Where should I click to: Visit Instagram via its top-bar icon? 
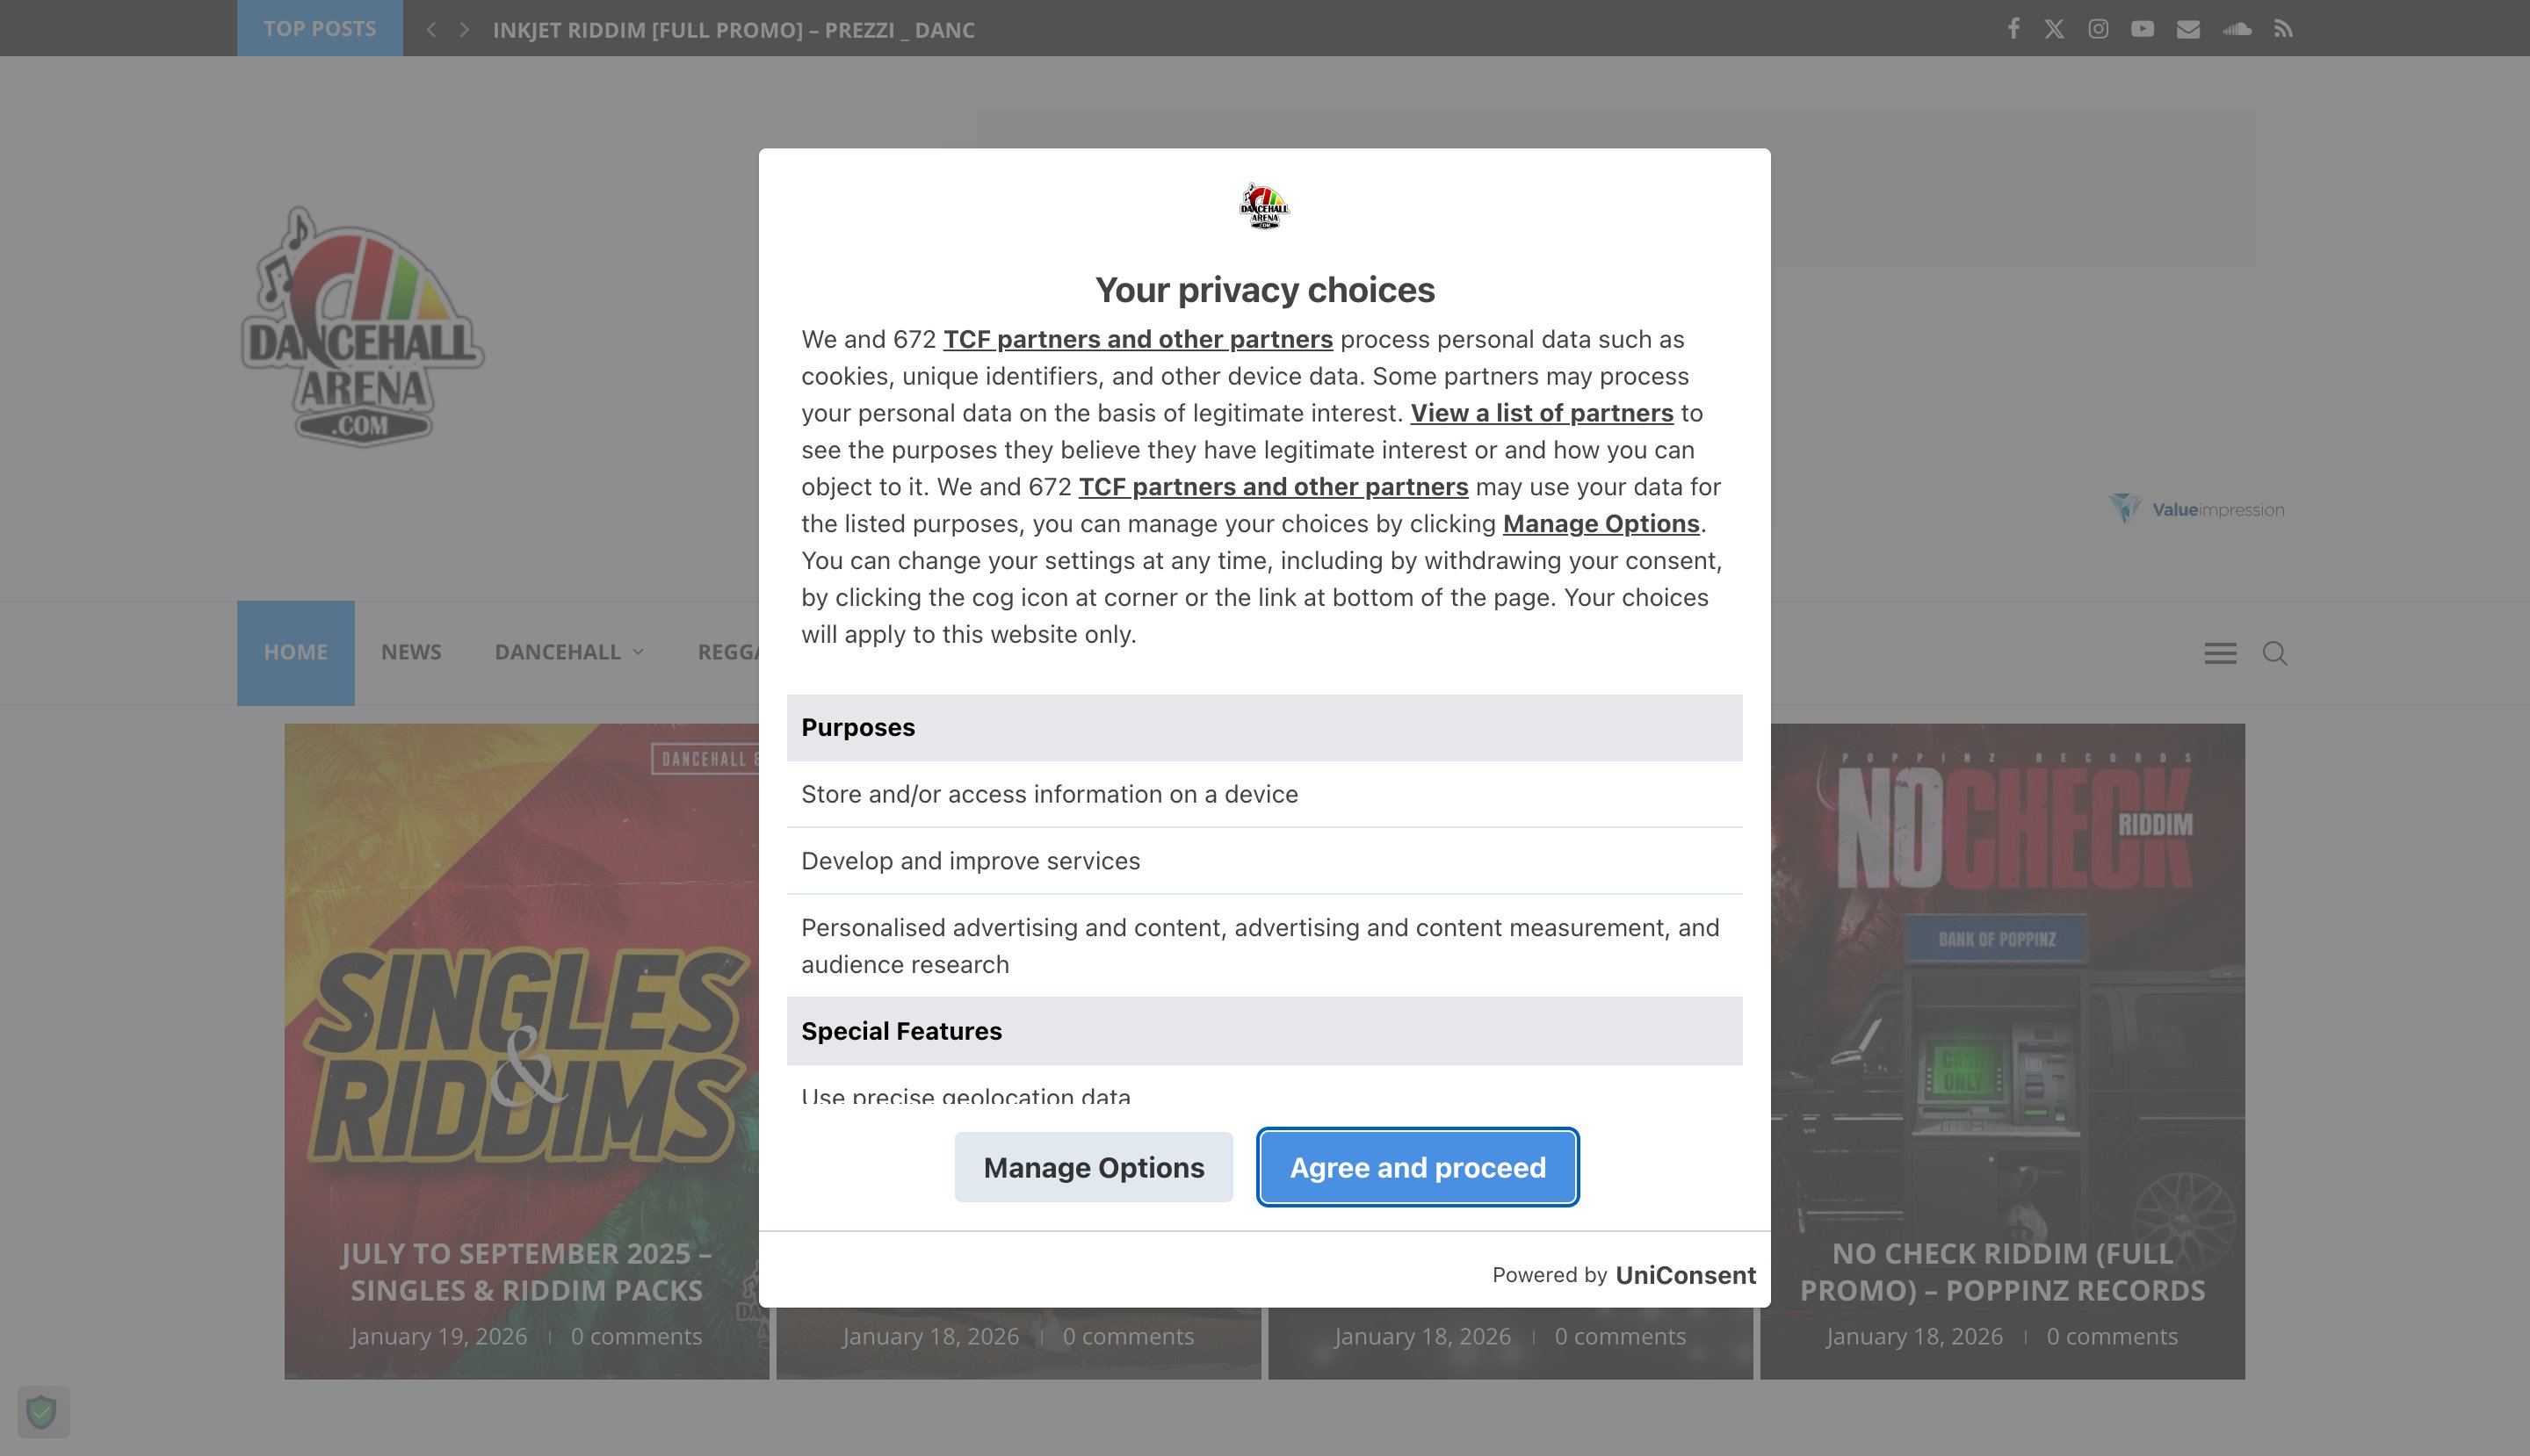(x=2097, y=29)
